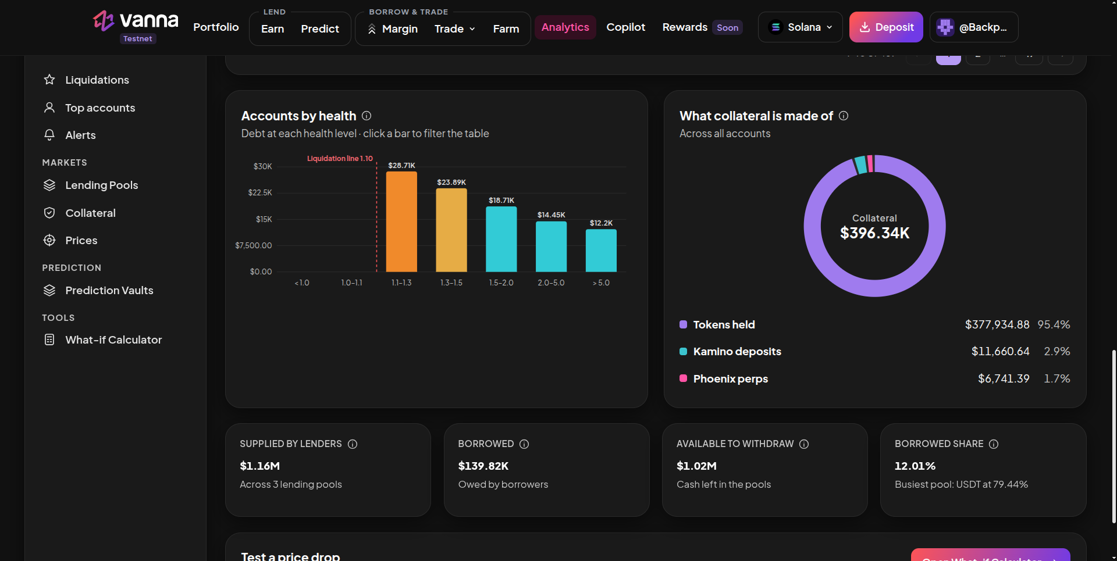
Task: Click the Backpack wallet avatar icon
Action: click(x=945, y=27)
